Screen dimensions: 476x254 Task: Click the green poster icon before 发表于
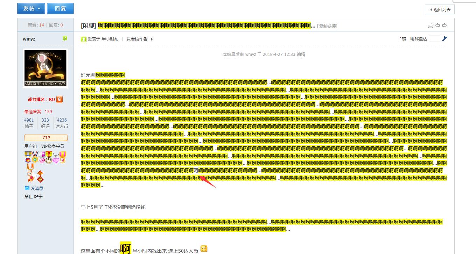click(x=84, y=39)
